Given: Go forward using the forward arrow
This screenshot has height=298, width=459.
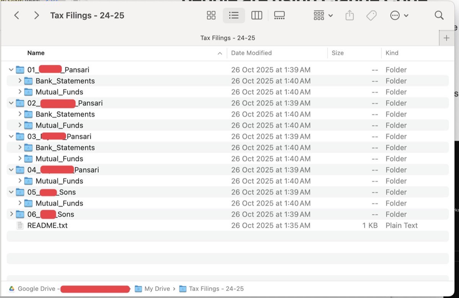Looking at the screenshot, I should (36, 15).
